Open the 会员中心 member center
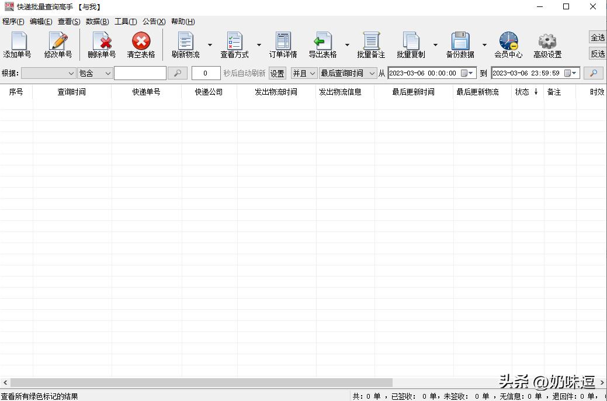This screenshot has width=607, height=401. coord(508,44)
